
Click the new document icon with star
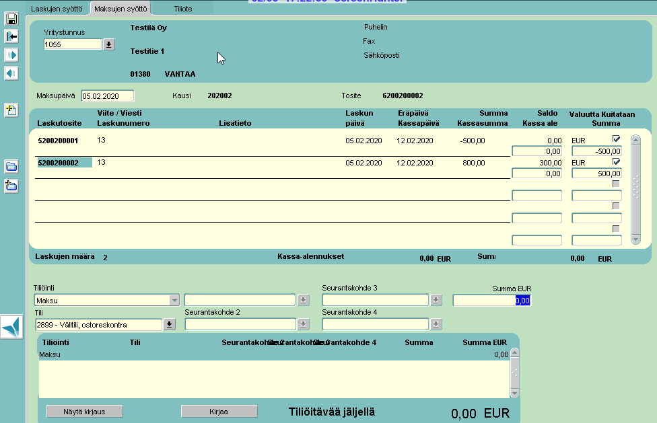(11, 110)
